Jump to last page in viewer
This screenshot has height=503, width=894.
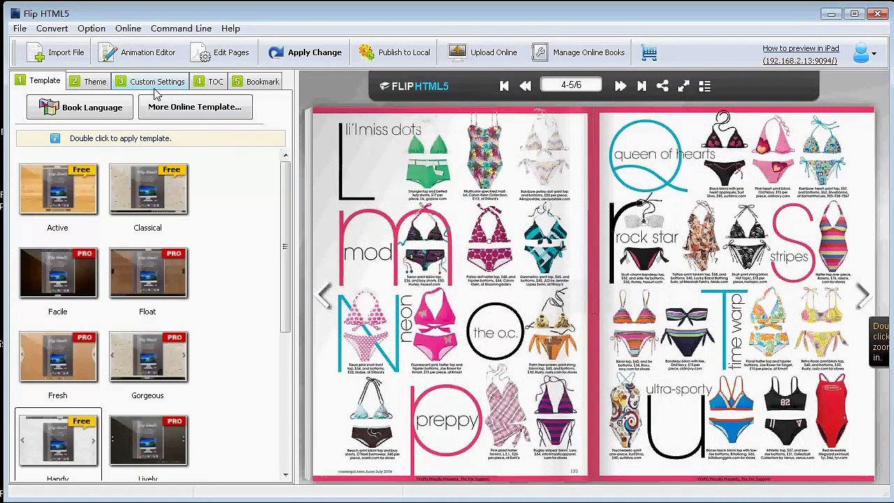(641, 86)
